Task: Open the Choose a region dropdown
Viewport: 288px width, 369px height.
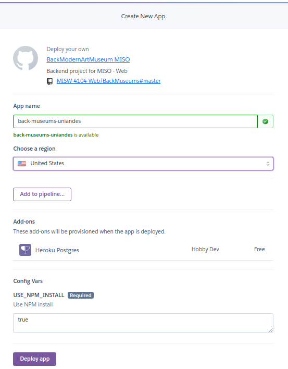Action: pos(143,164)
